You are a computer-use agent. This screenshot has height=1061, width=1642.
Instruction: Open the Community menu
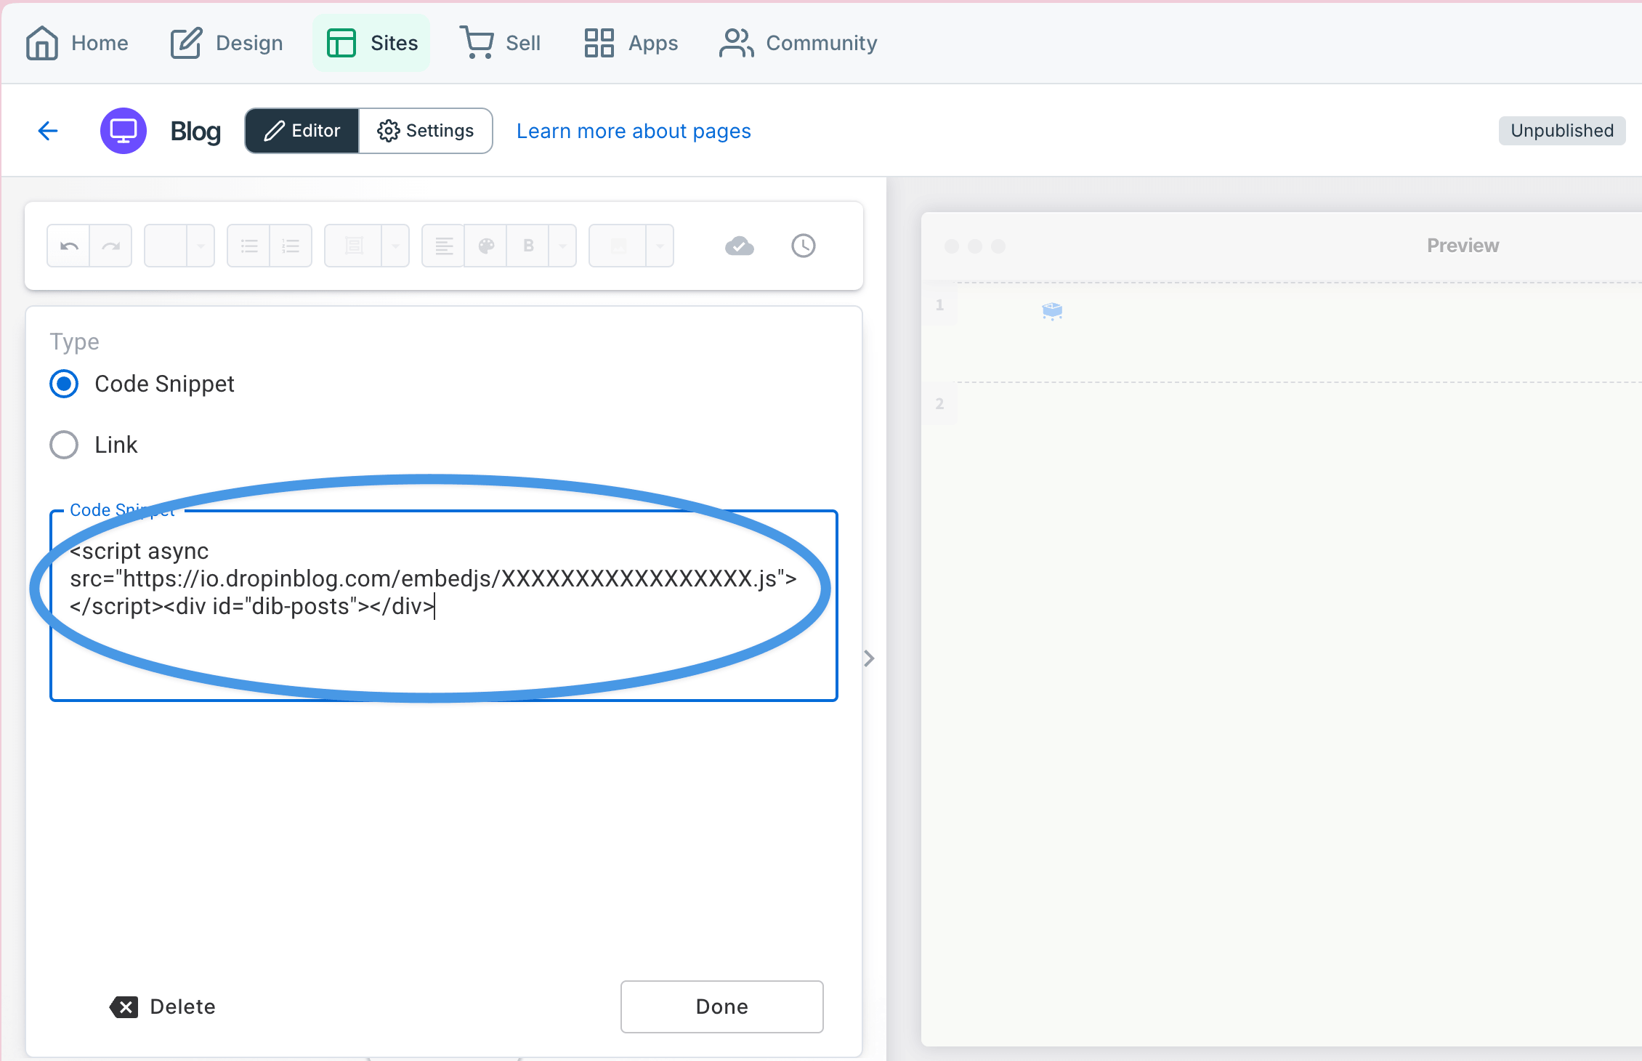coord(798,43)
